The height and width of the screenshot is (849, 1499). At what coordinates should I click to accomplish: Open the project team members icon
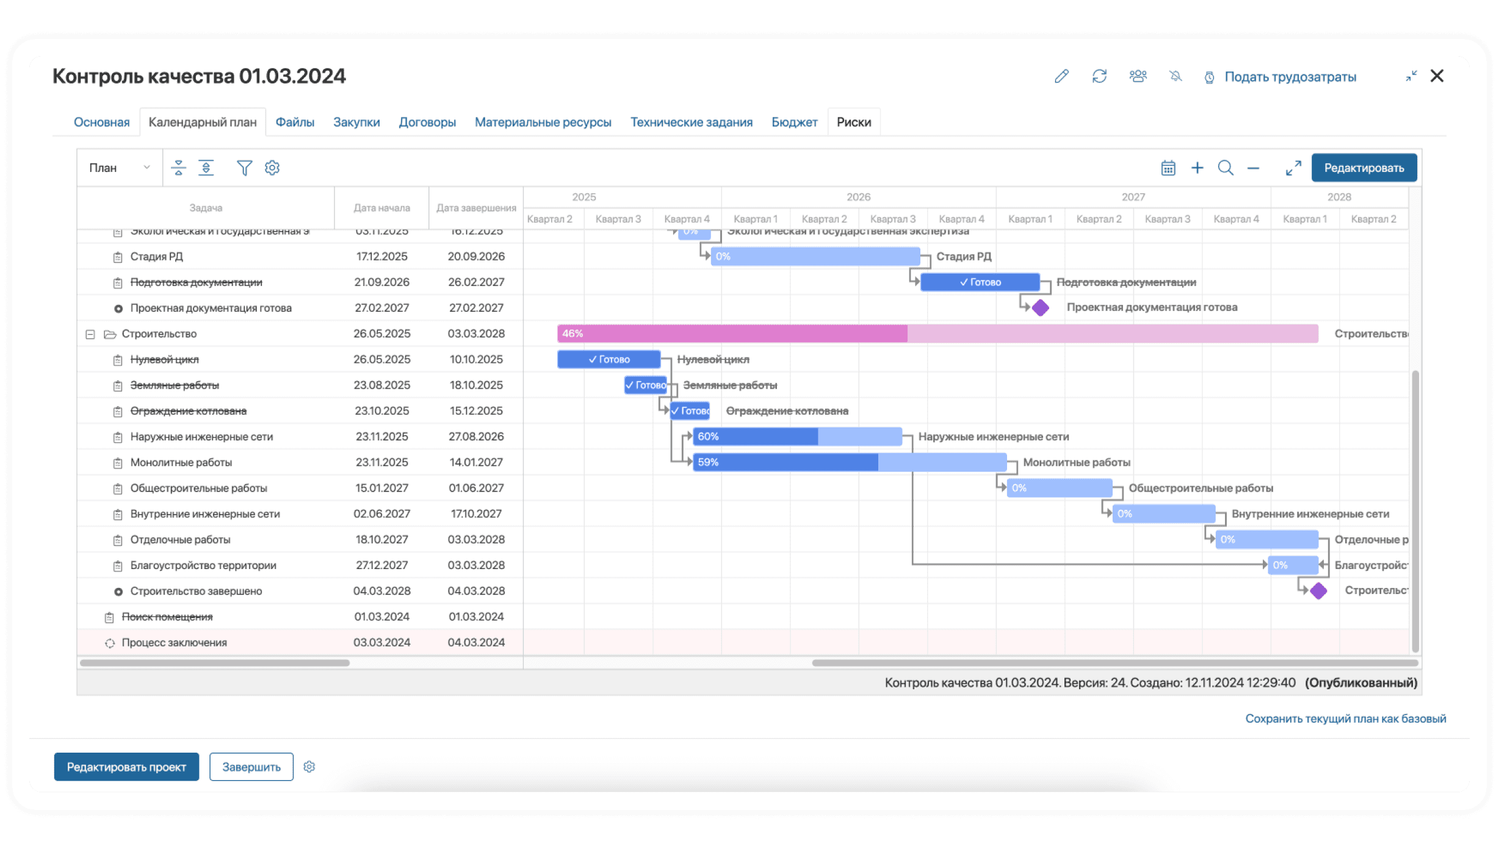coord(1138,76)
